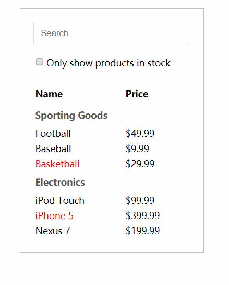The image size is (229, 285).
Task: Select the Electronics category heading
Action: [x=60, y=183]
